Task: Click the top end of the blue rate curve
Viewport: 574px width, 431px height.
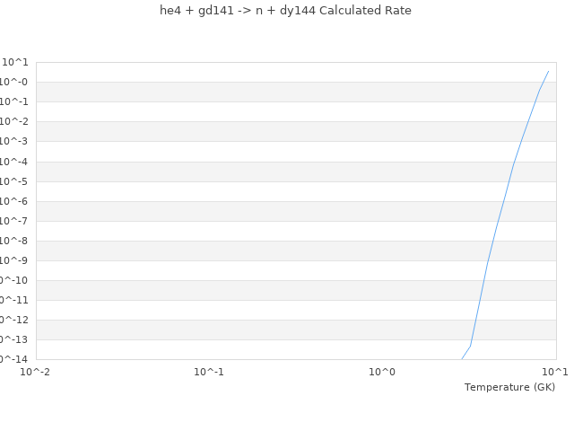Action: [x=548, y=71]
